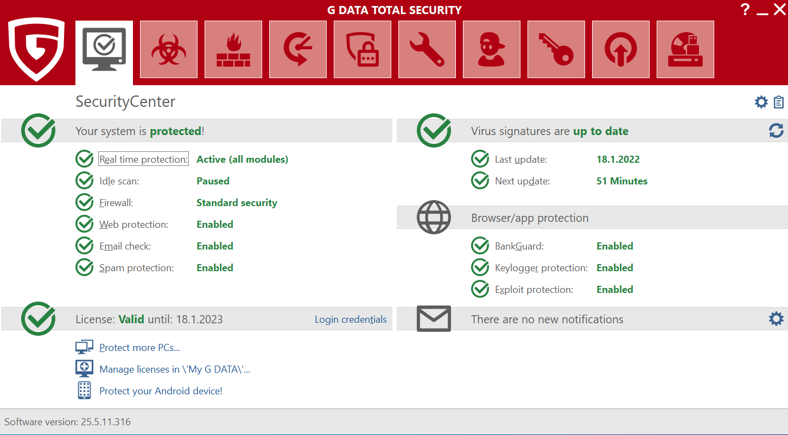Screen dimensions: 788x435
Task: Open the Login credentials link
Action: 351,319
